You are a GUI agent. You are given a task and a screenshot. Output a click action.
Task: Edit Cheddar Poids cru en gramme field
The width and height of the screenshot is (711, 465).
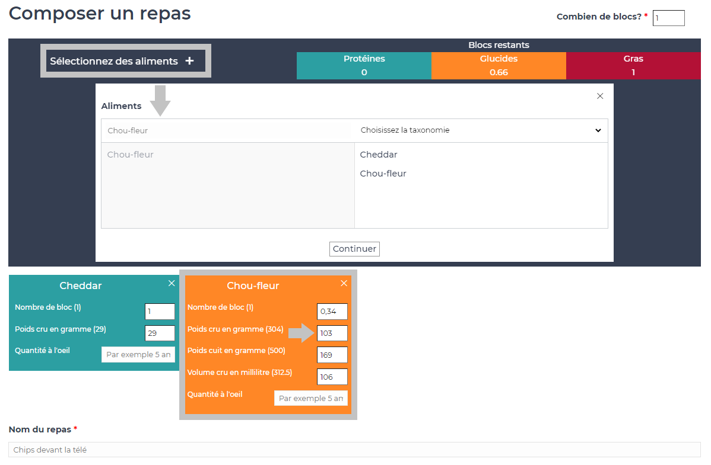click(x=160, y=333)
